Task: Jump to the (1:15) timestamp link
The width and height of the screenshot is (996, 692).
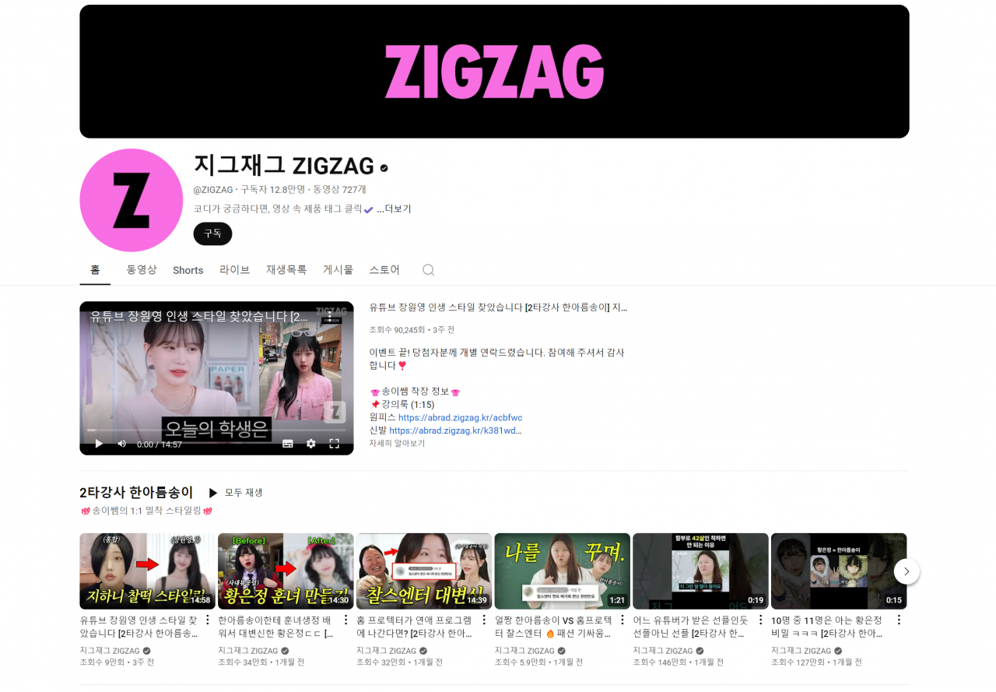Action: (423, 405)
